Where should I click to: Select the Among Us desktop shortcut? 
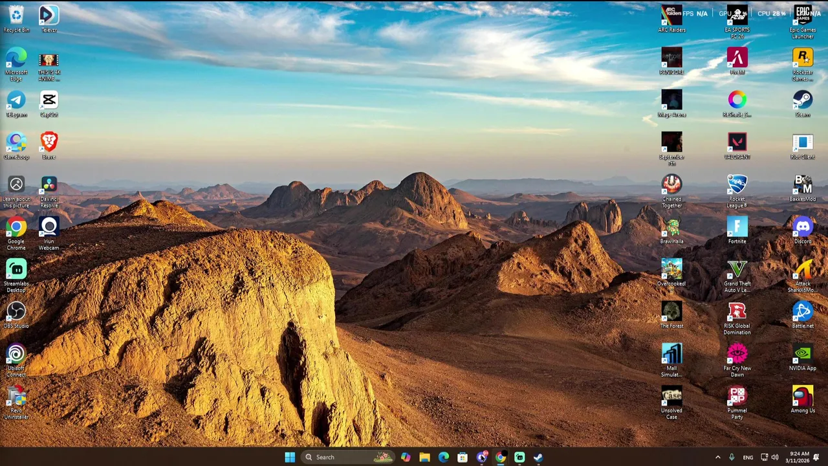point(803,399)
